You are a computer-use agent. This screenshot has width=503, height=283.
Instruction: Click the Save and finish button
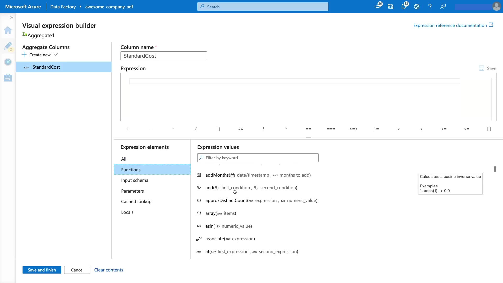click(42, 270)
